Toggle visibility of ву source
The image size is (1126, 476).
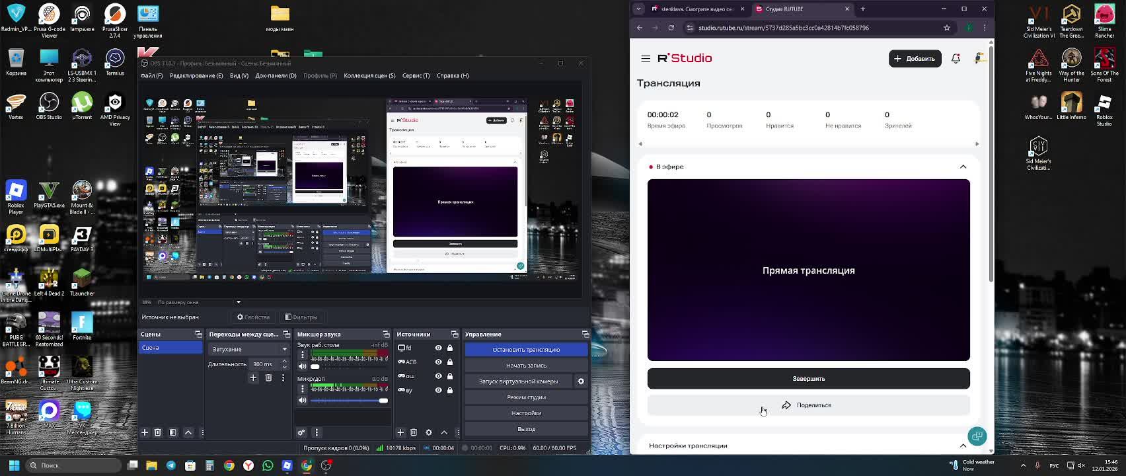[438, 390]
